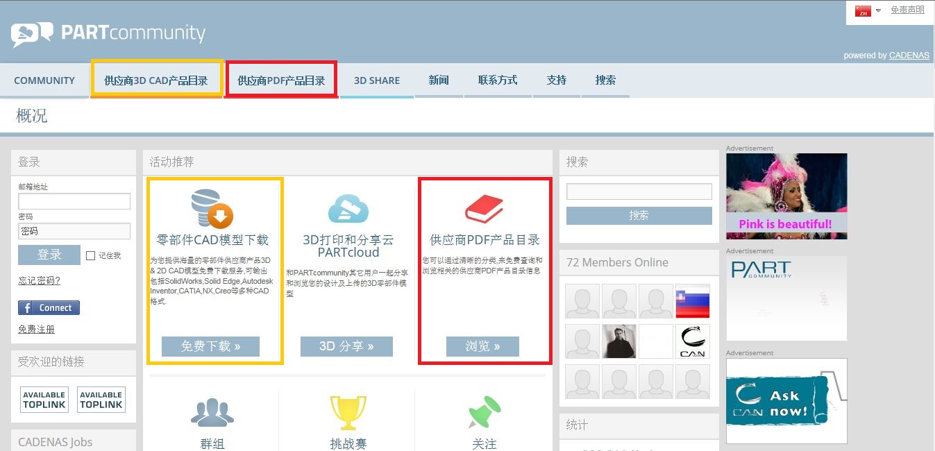Open the 新闻 news tab
This screenshot has height=451, width=935.
coord(439,80)
